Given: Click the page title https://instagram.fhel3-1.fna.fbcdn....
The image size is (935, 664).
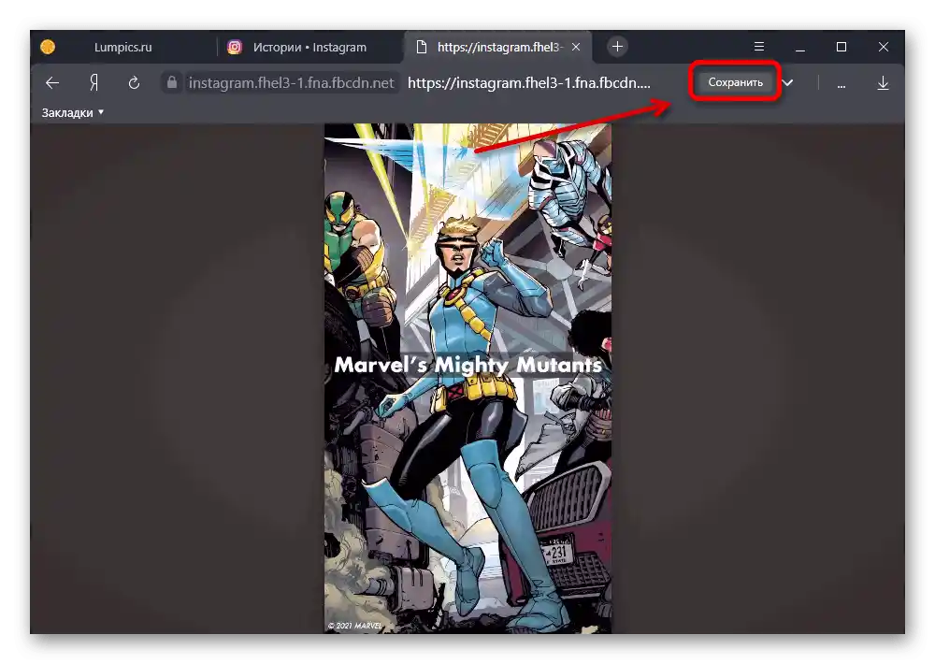Looking at the screenshot, I should 529,83.
